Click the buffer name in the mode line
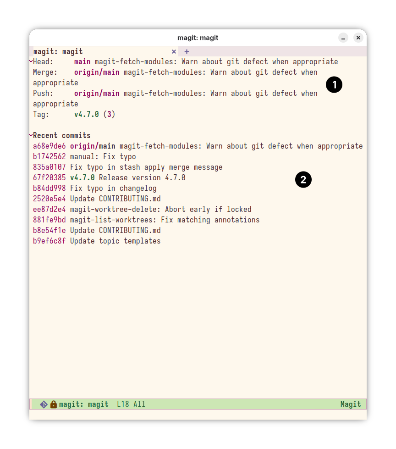The width and height of the screenshot is (396, 449). [x=83, y=404]
